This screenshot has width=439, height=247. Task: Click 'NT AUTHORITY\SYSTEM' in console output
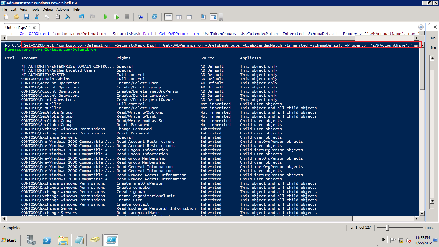tap(43, 75)
